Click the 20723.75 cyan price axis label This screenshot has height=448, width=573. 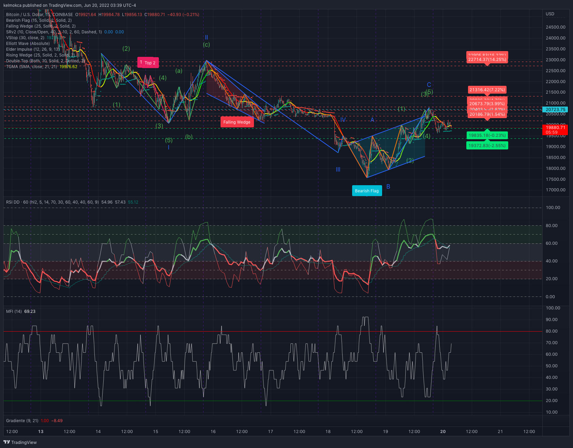click(555, 110)
